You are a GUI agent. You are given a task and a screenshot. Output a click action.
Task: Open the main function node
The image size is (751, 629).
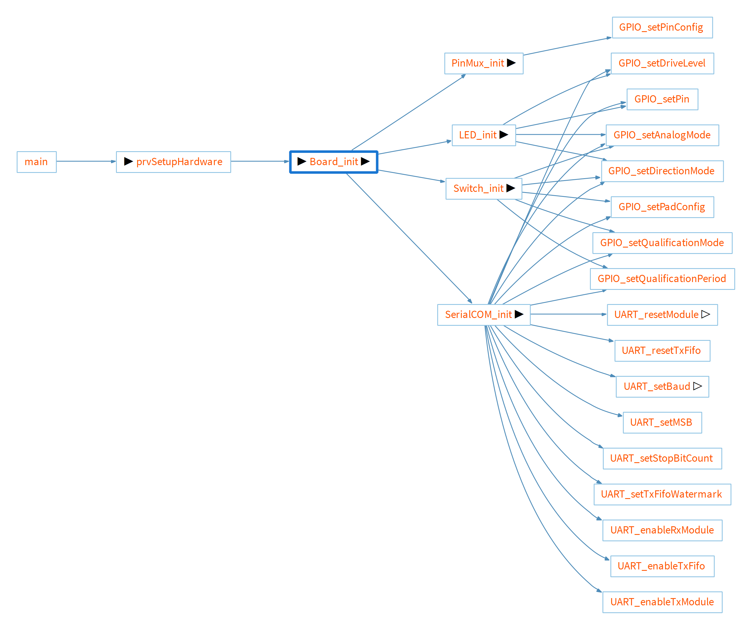(36, 162)
